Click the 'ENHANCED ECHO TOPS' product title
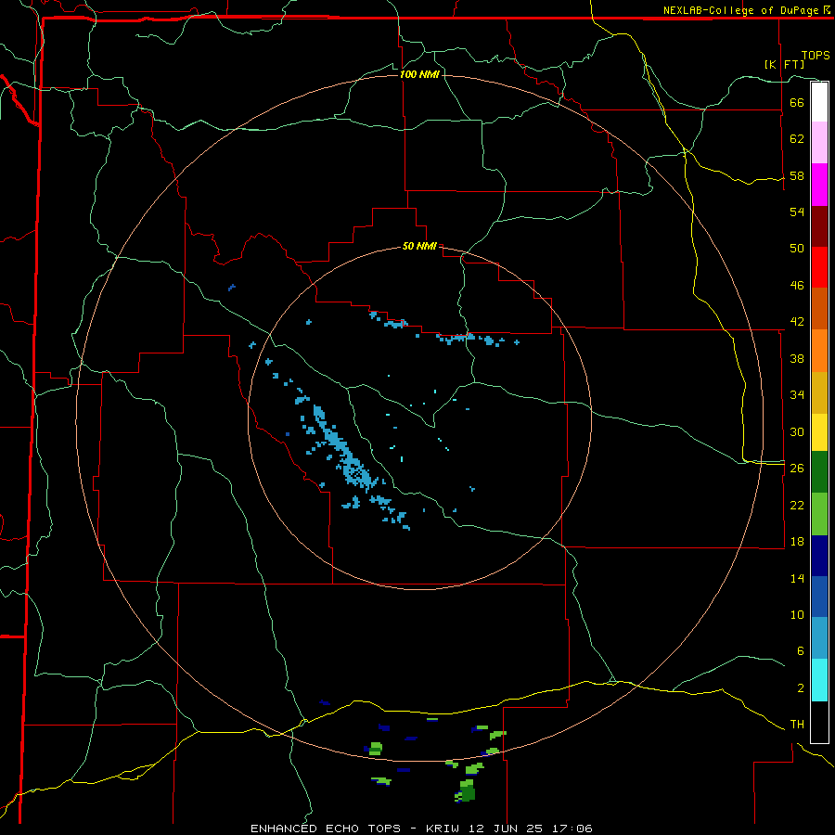835x835 pixels. tap(326, 829)
